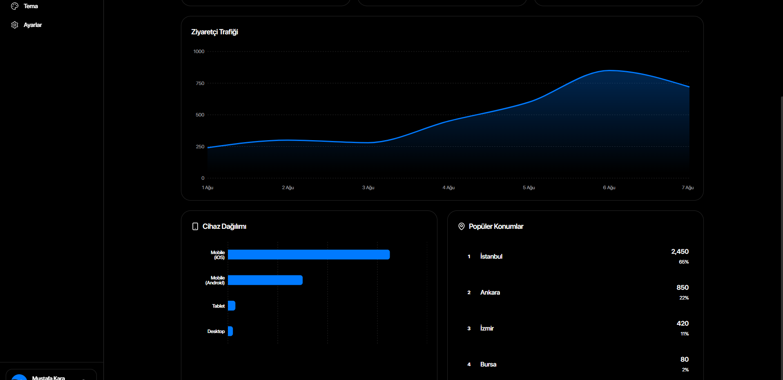Viewport: 783px width, 380px height.
Task: Select the İstanbul location row
Action: [x=575, y=257]
